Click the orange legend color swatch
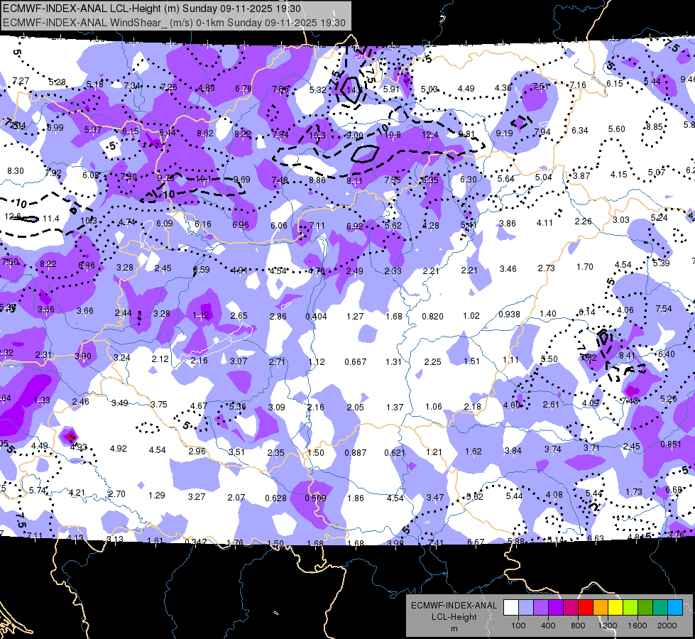695x639 pixels. click(x=601, y=608)
